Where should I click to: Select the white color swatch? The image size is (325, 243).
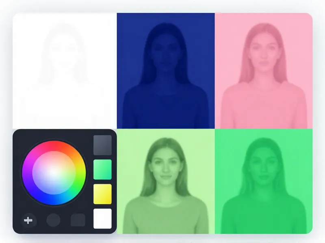pos(102,219)
